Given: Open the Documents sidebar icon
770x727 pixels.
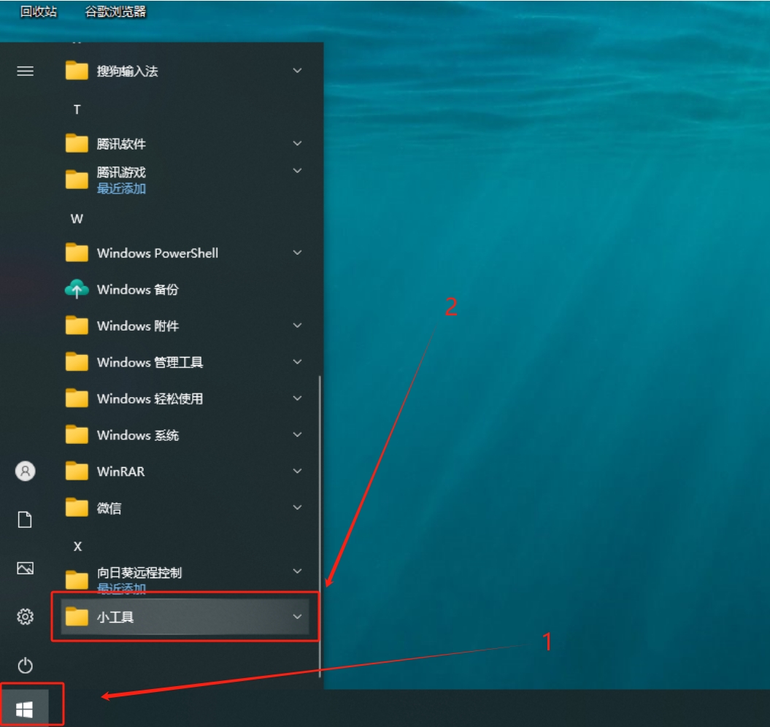Looking at the screenshot, I should [26, 520].
